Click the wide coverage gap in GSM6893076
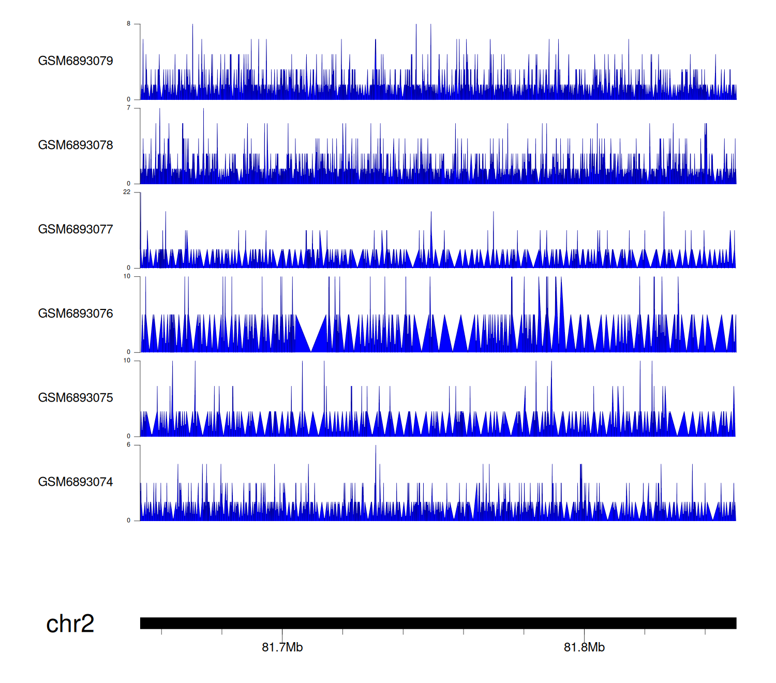This screenshot has height=683, width=776. pos(311,331)
